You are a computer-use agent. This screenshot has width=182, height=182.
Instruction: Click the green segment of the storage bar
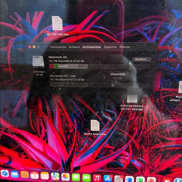coord(56,66)
